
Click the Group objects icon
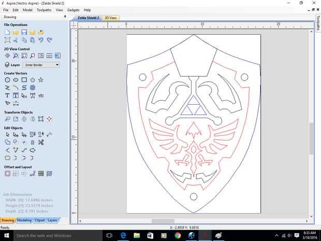pos(33,134)
